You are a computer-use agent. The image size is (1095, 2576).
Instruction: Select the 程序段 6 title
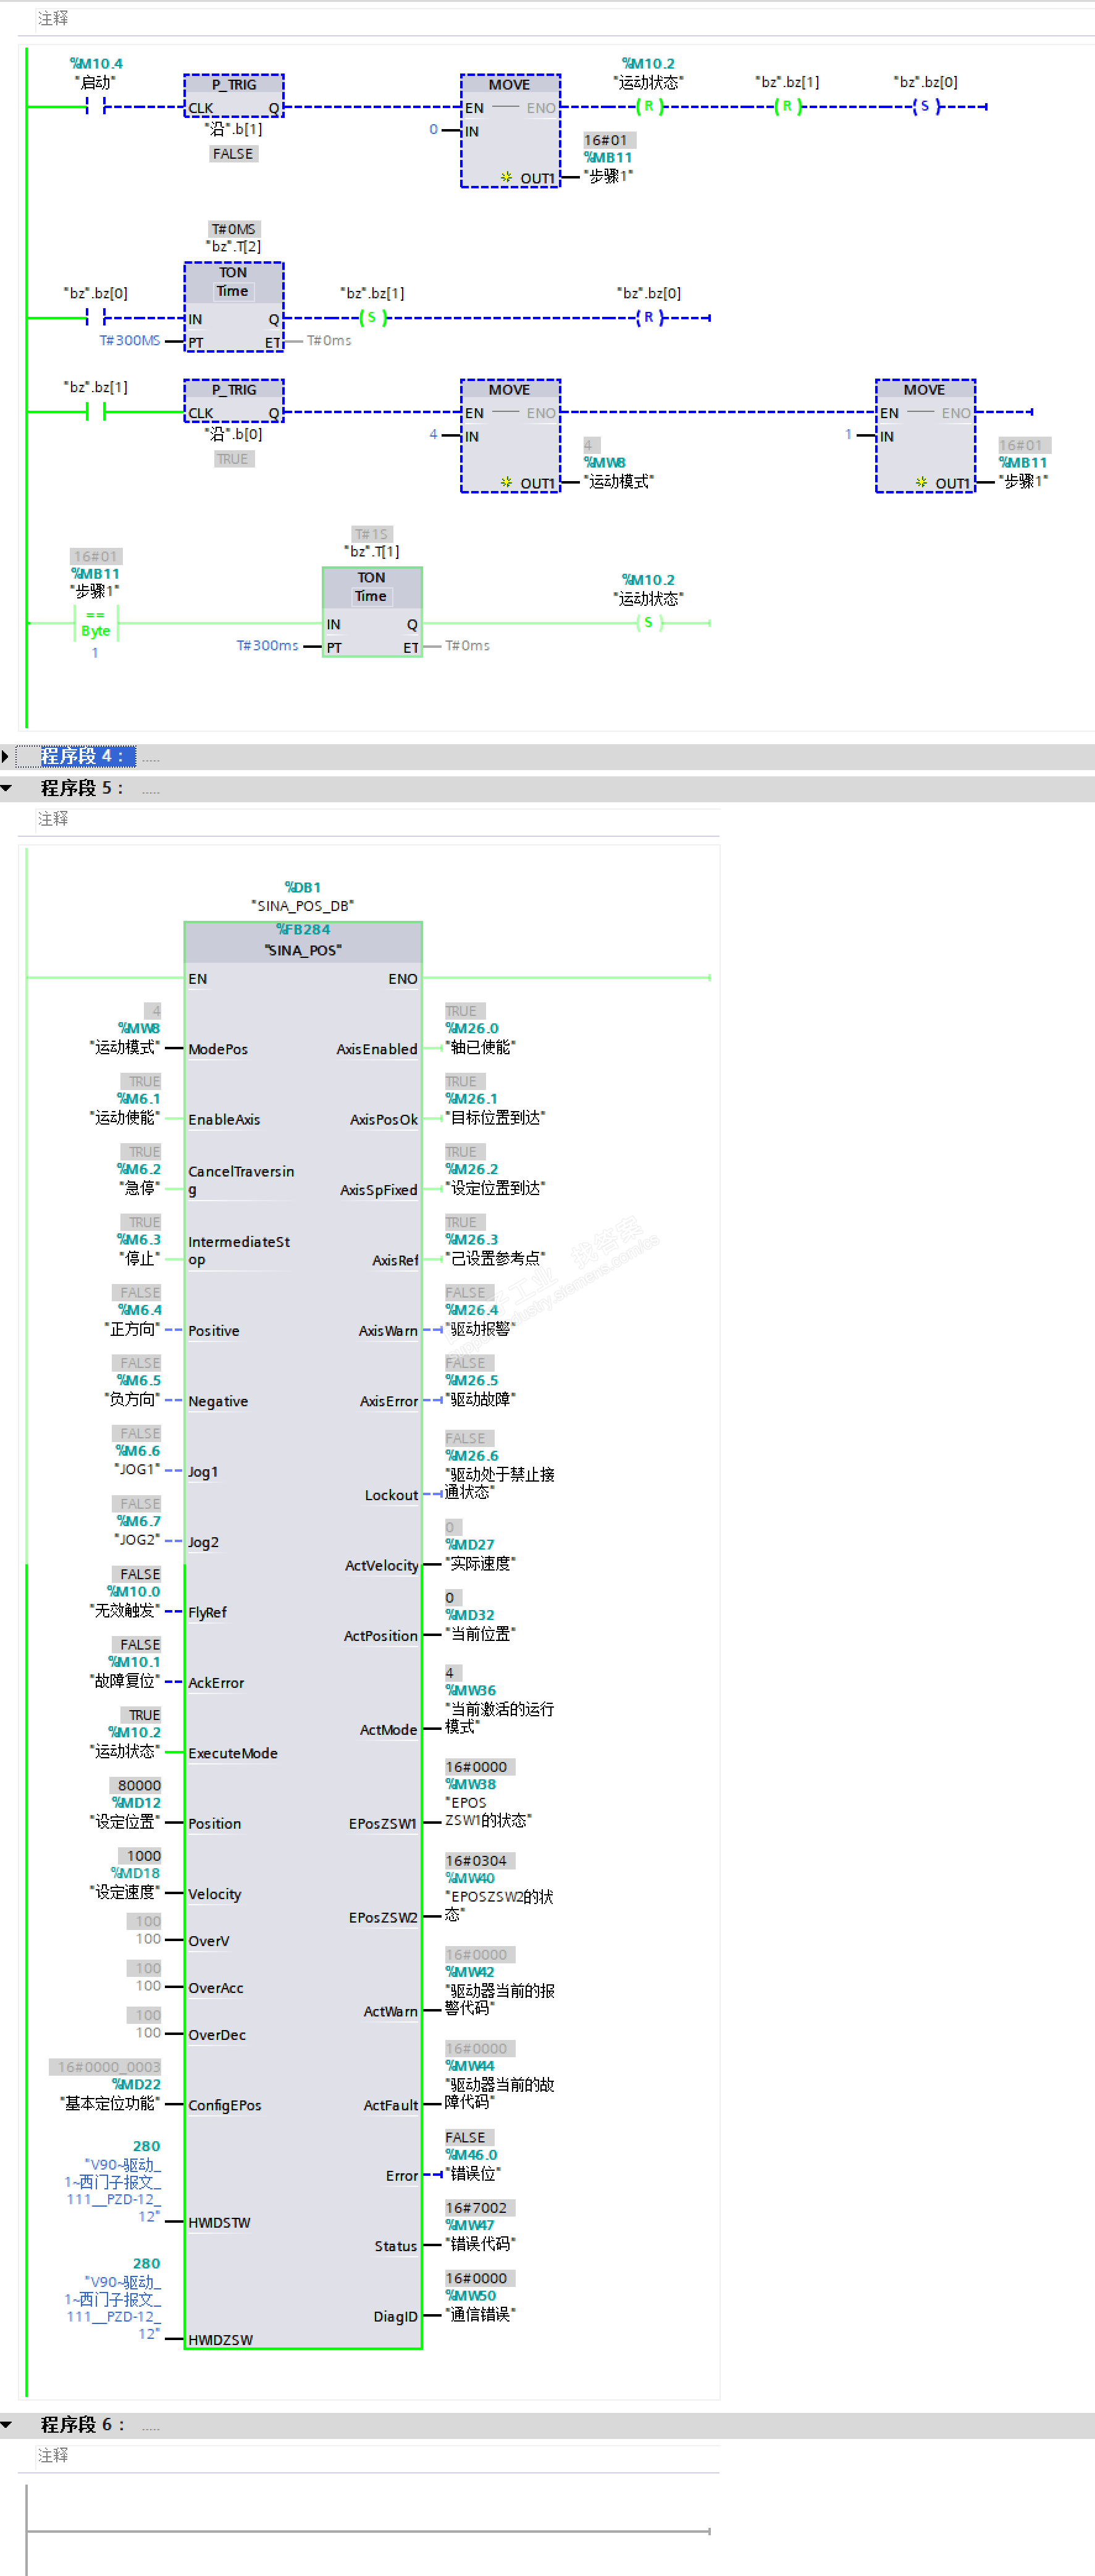coord(82,2424)
